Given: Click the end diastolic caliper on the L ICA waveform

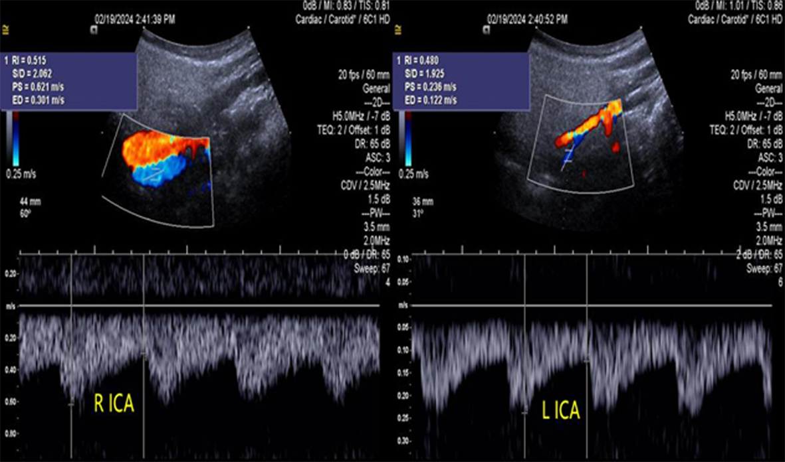Looking at the screenshot, I should tap(587, 359).
